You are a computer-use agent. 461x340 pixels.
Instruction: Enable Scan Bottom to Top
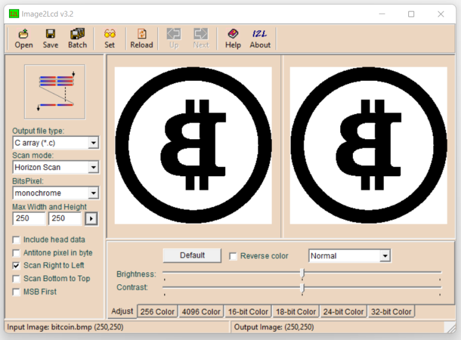click(16, 279)
